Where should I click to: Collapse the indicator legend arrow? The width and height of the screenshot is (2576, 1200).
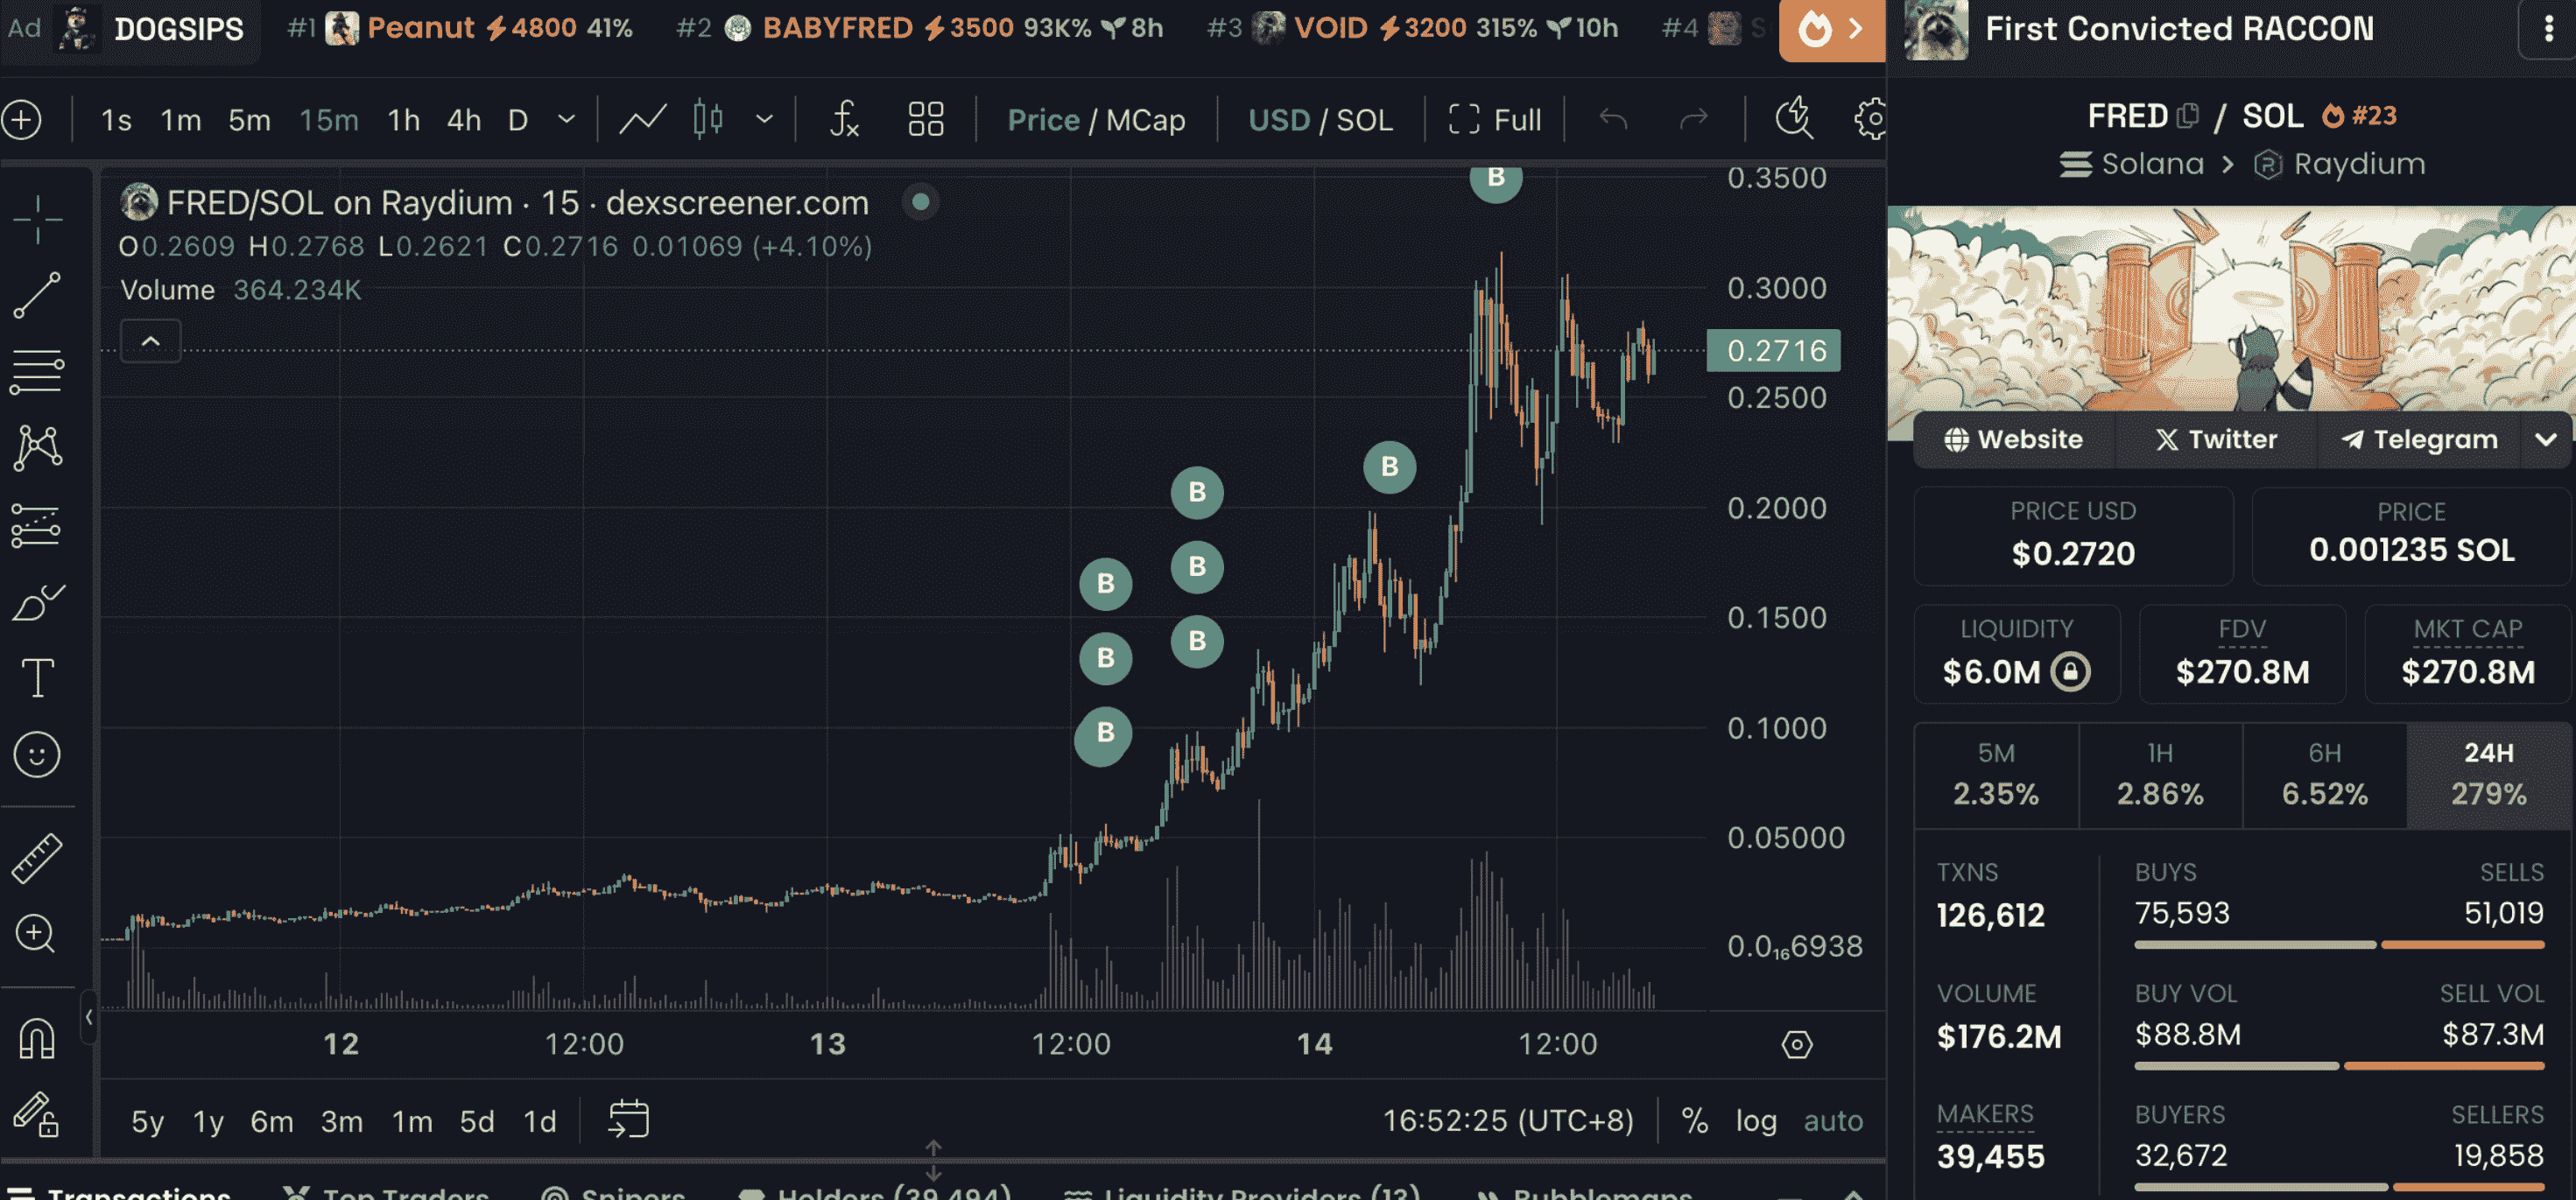(150, 341)
